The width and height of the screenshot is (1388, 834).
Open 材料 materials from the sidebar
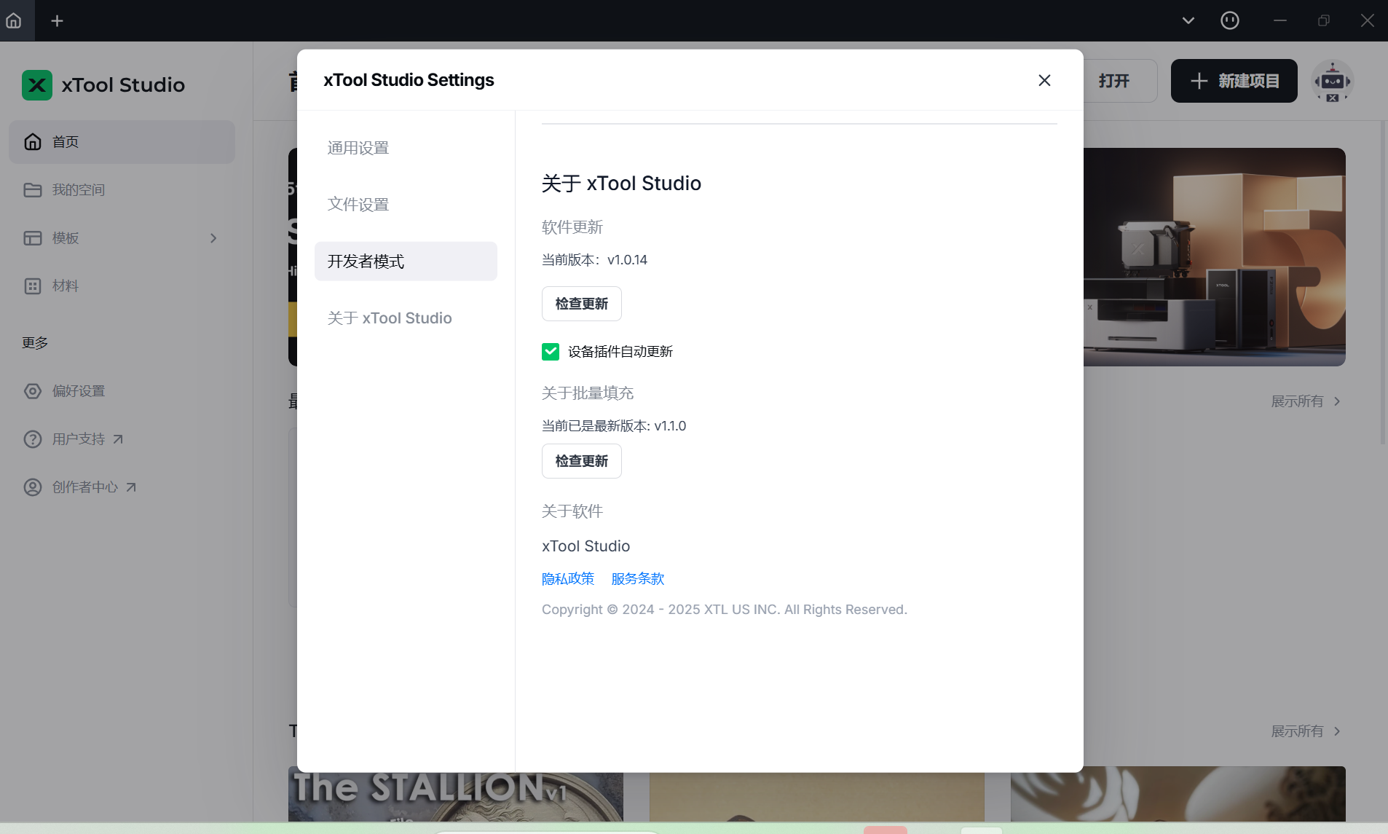pyautogui.click(x=65, y=286)
